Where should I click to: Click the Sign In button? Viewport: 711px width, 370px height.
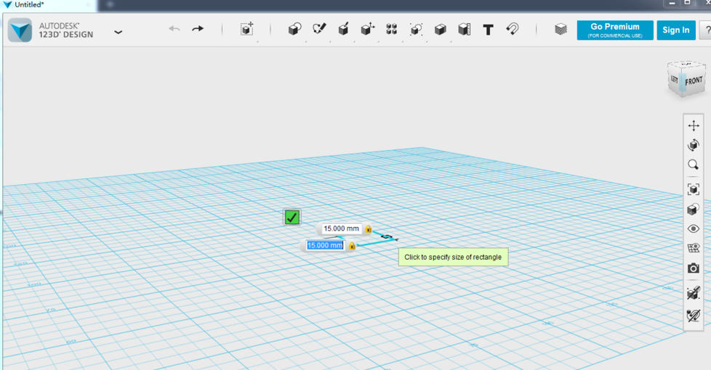click(675, 30)
